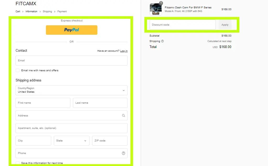
Task: Focus the Apartment, suite field
Action: click(x=71, y=128)
